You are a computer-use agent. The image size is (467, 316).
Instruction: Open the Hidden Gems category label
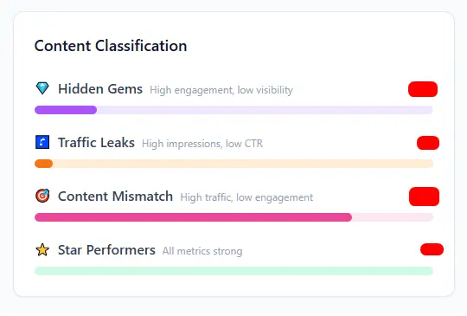[x=100, y=89]
